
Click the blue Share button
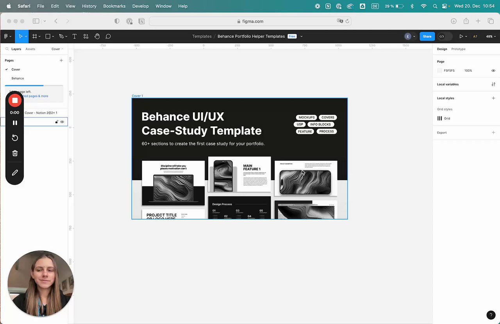pyautogui.click(x=427, y=36)
